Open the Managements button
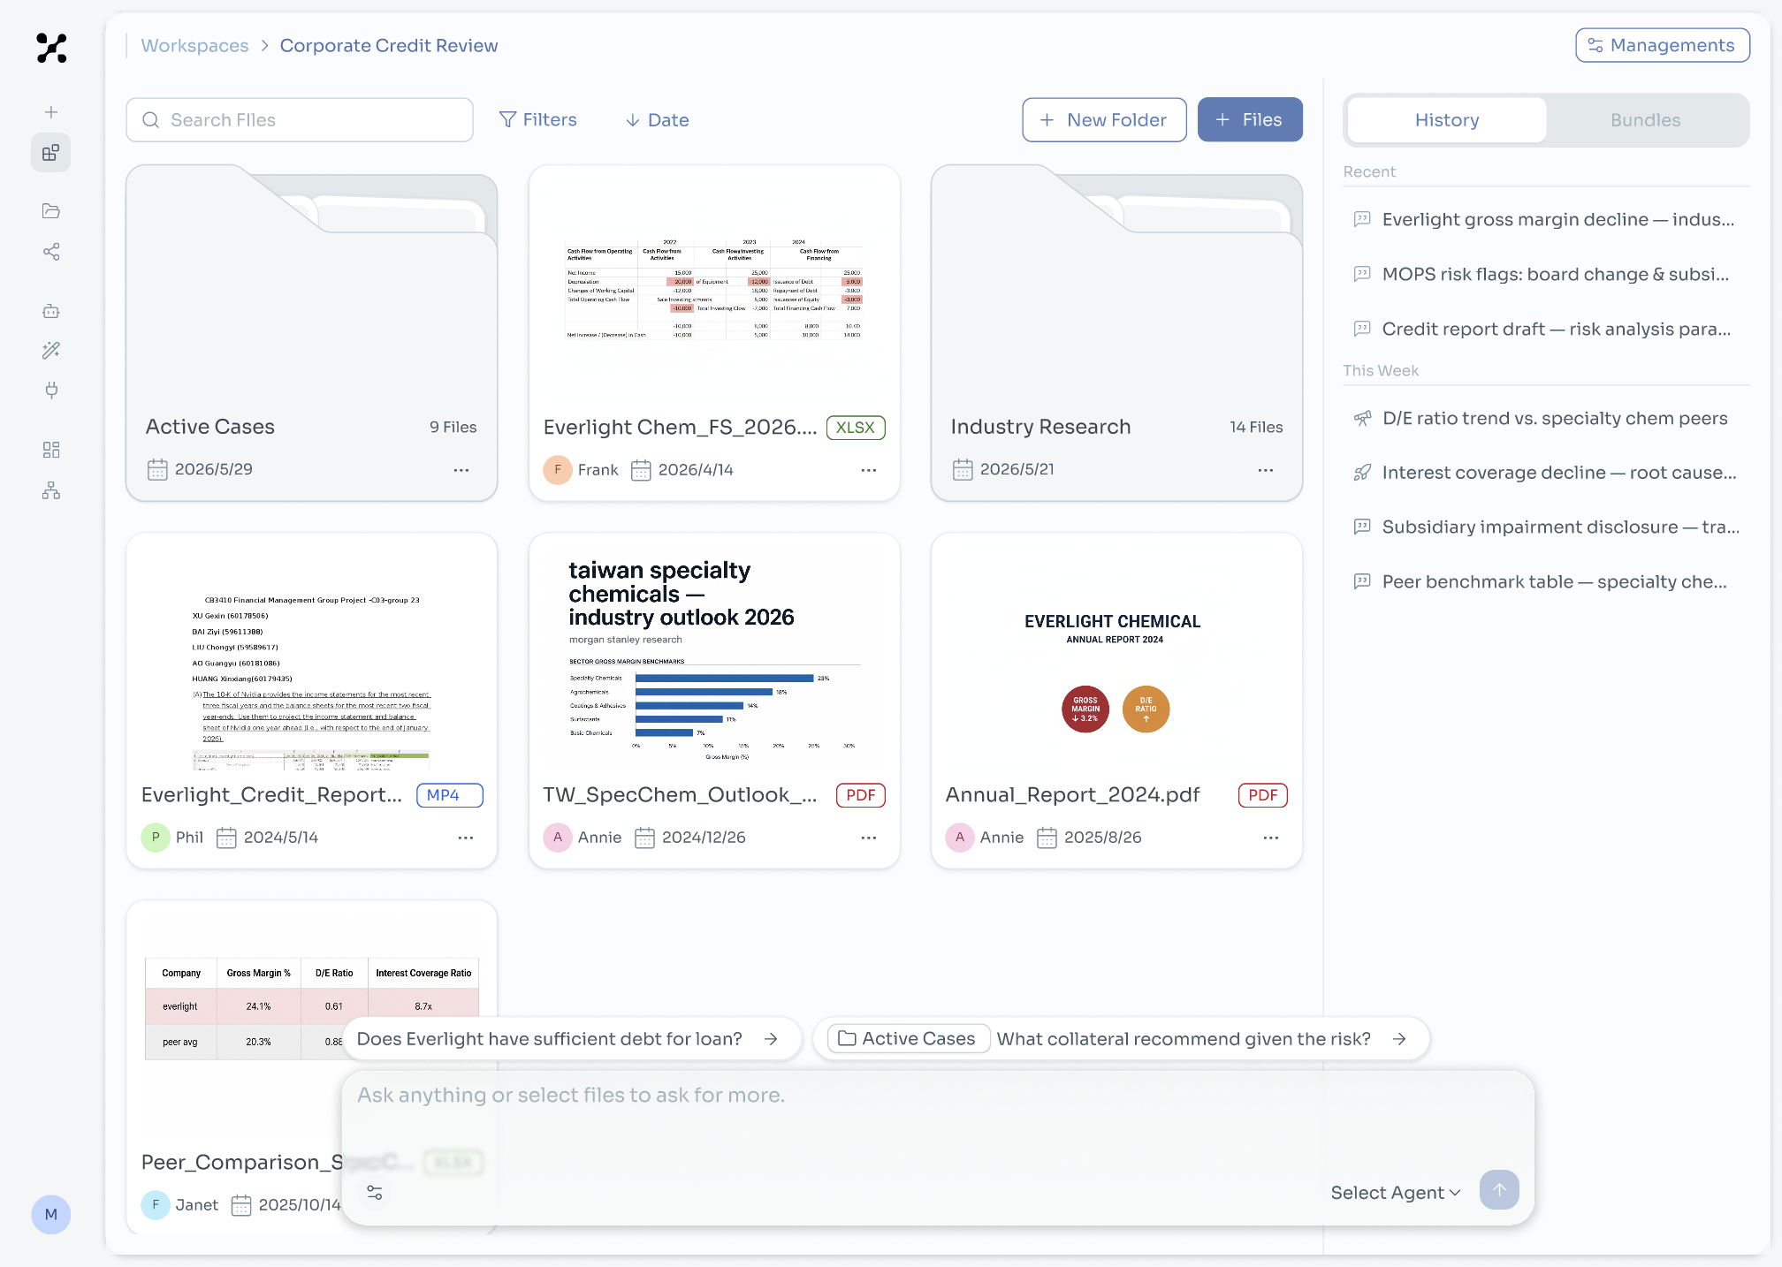Viewport: 1782px width, 1267px height. pyautogui.click(x=1662, y=45)
